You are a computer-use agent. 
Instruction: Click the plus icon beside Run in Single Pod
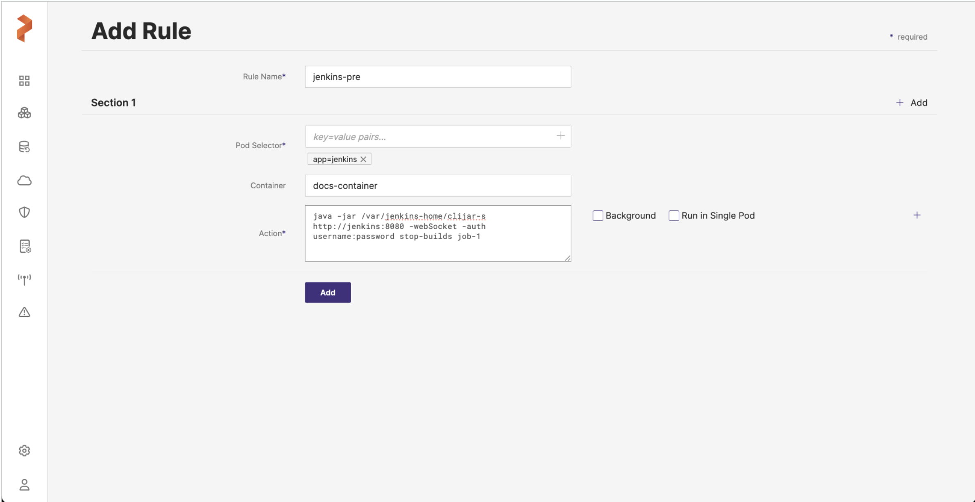click(917, 215)
